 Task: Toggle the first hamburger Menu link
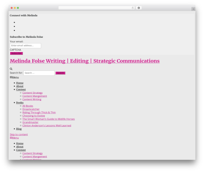click(x=14, y=77)
